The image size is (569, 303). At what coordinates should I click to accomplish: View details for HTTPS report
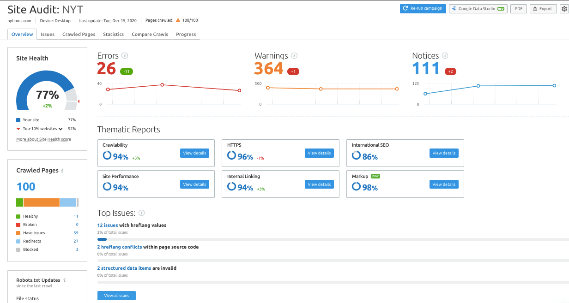[319, 153]
